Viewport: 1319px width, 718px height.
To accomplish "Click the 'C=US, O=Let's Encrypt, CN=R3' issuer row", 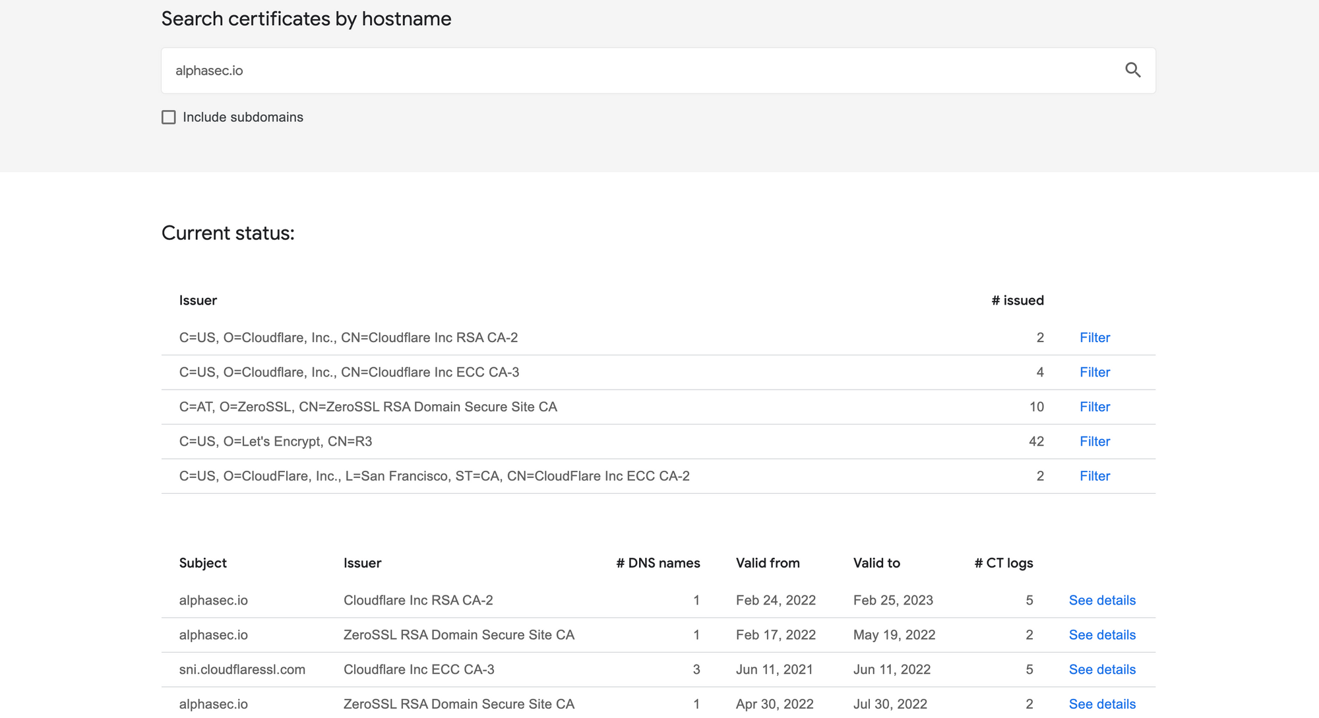I will point(658,442).
